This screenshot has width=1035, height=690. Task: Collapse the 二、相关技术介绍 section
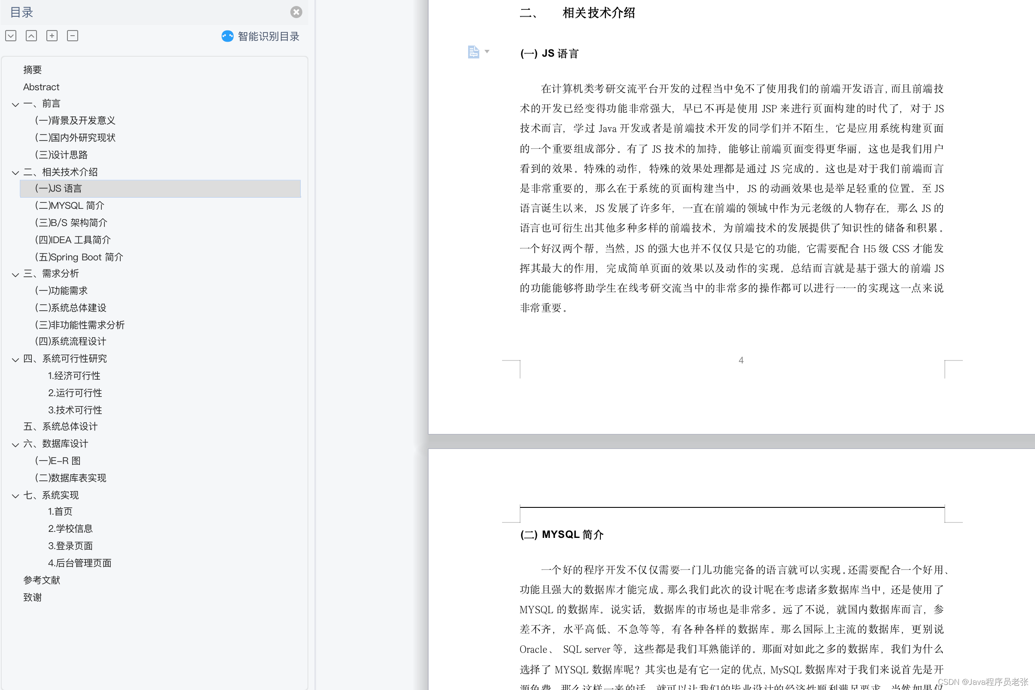15,173
